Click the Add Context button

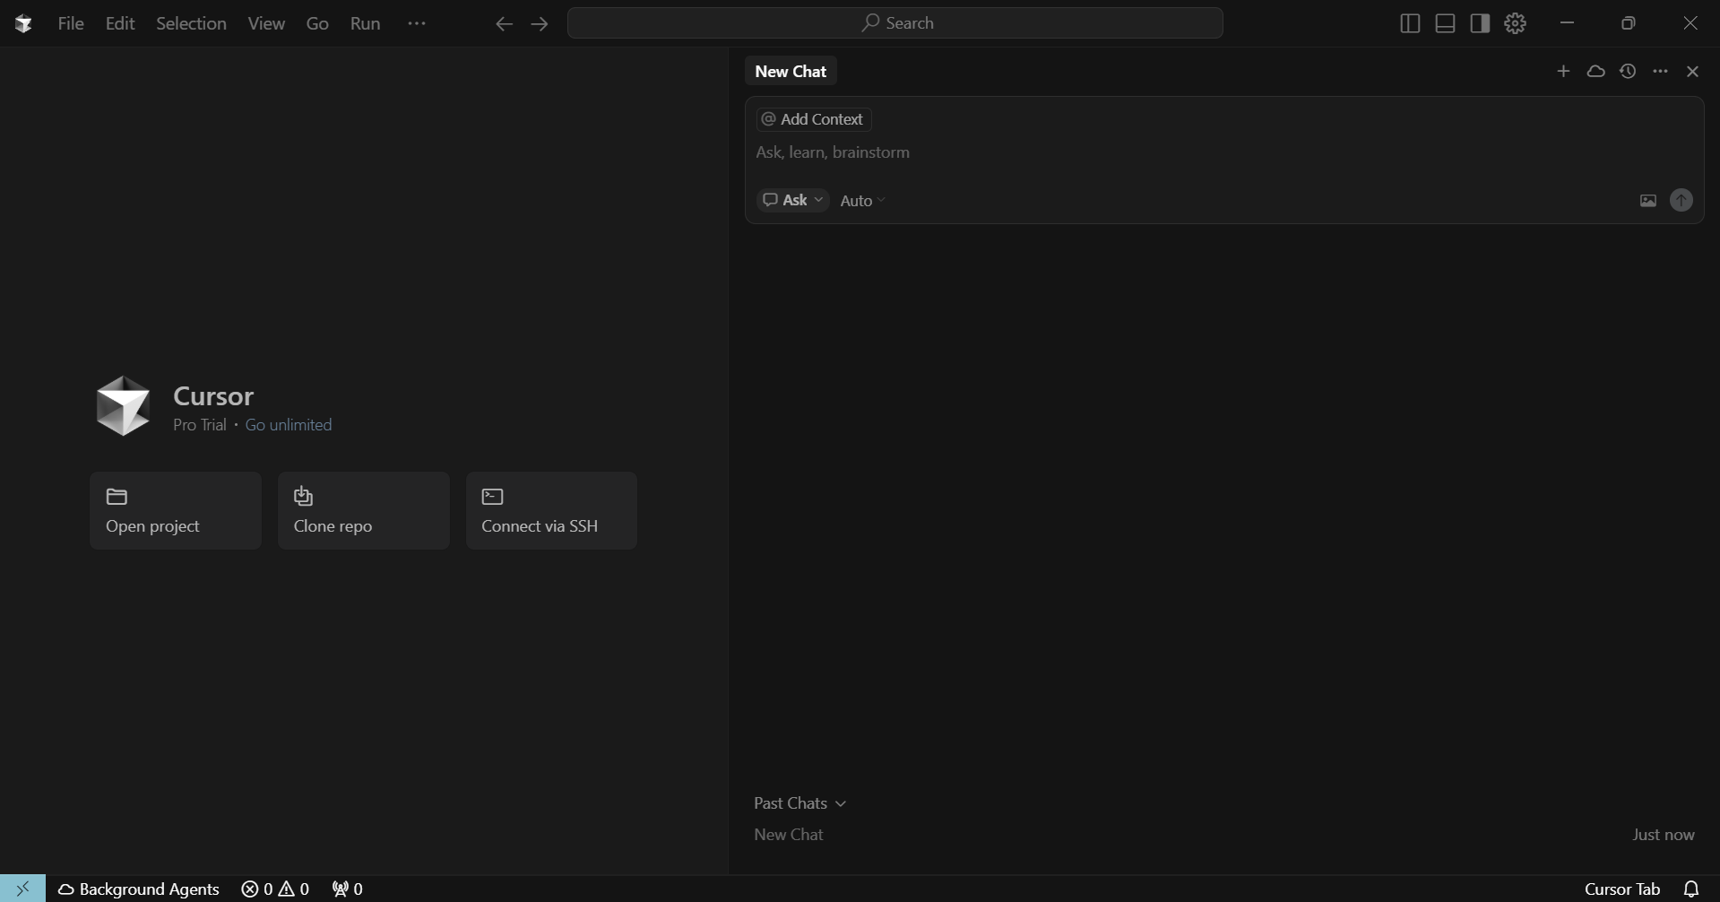813,119
